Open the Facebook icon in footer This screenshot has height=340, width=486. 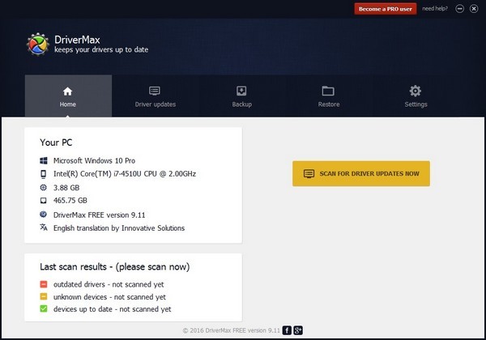(x=287, y=330)
